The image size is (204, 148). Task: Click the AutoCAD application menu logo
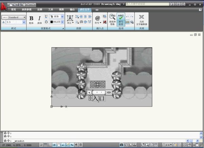coord(4,5)
